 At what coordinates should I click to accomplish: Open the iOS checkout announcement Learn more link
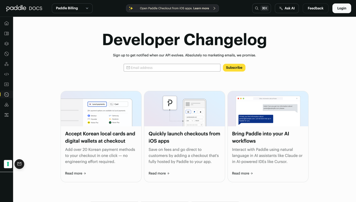201,8
